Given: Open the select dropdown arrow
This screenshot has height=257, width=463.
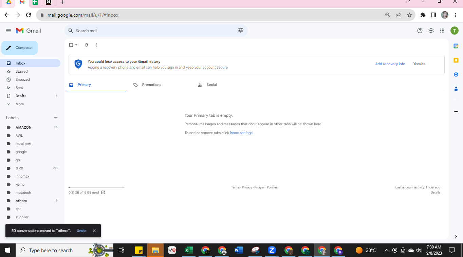Looking at the screenshot, I should tap(76, 45).
